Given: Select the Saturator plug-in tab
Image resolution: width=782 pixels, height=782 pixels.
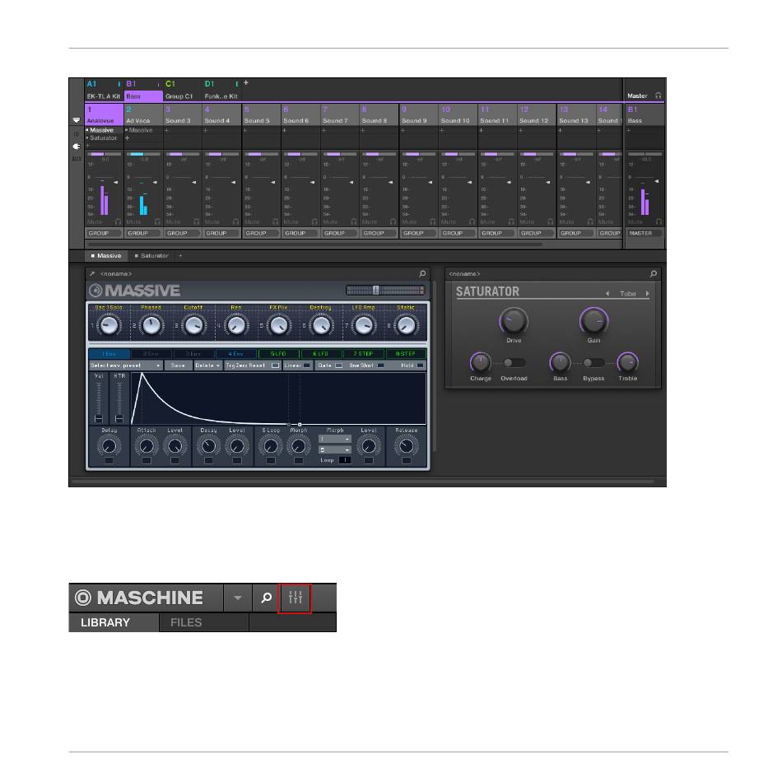Looking at the screenshot, I should (151, 255).
